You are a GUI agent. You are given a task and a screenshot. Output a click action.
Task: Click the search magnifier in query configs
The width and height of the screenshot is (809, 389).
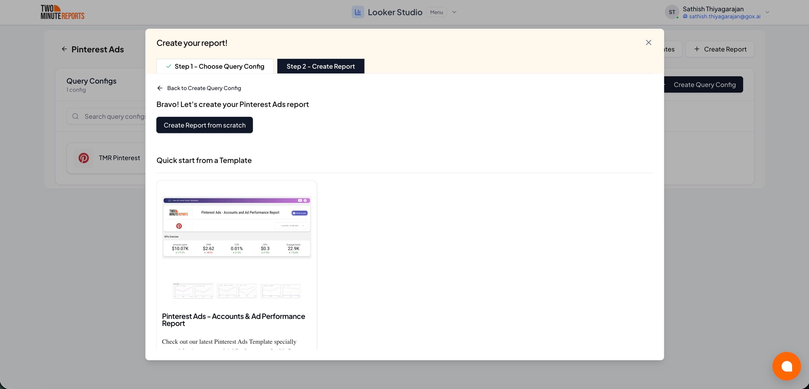click(75, 116)
